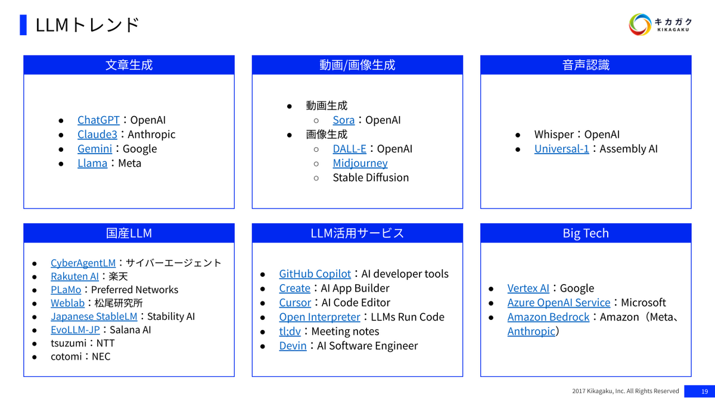Click the Kikagaku copyright footer text
Screen dimensions: 715x402
(625, 391)
